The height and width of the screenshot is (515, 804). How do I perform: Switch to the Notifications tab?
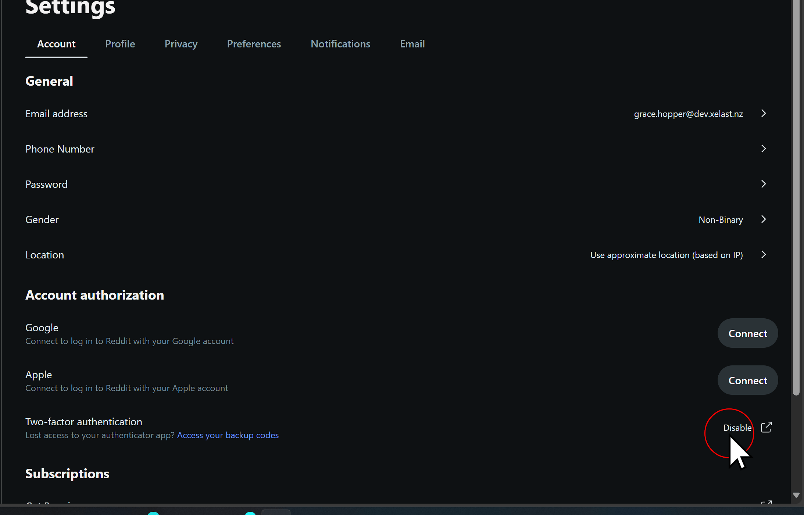point(340,44)
